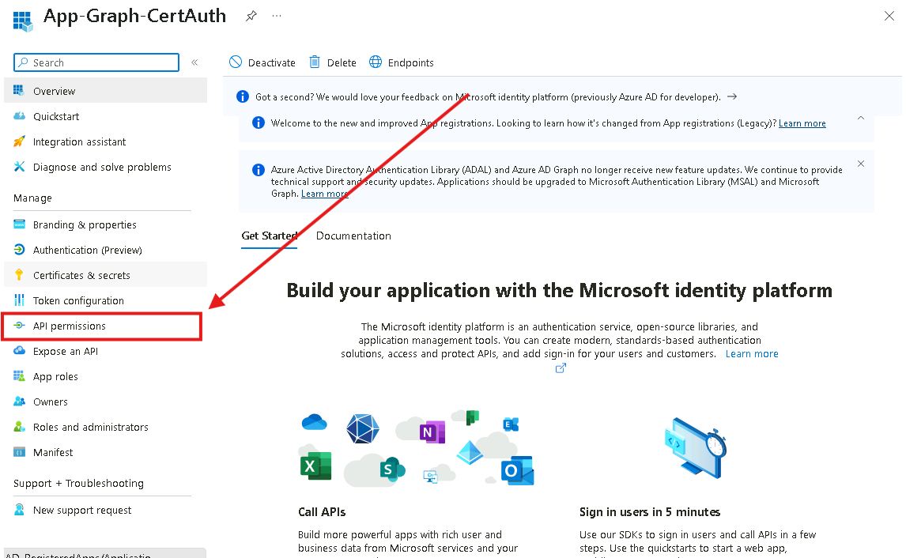Click the Overview grid icon
Screen dimensions: 906x558
(19, 90)
